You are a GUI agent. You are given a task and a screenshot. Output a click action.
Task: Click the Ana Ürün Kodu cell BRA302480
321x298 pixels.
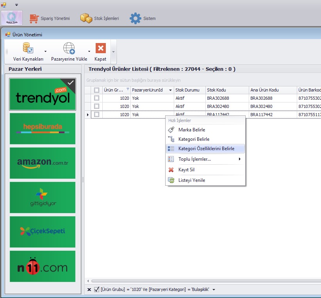273,106
